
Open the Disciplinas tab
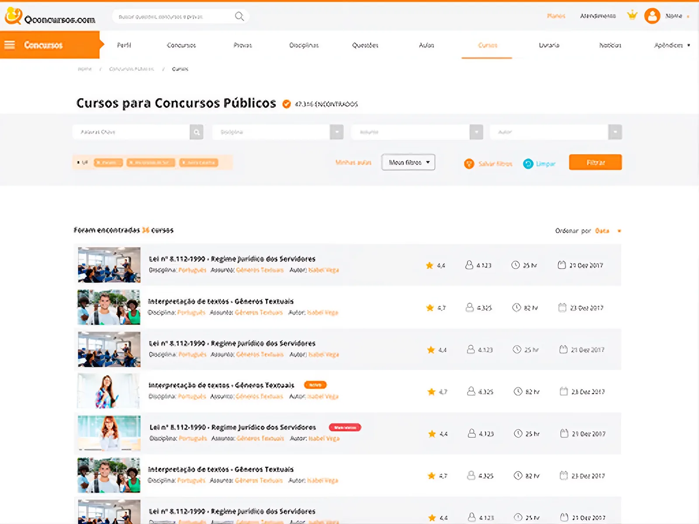[x=304, y=45]
